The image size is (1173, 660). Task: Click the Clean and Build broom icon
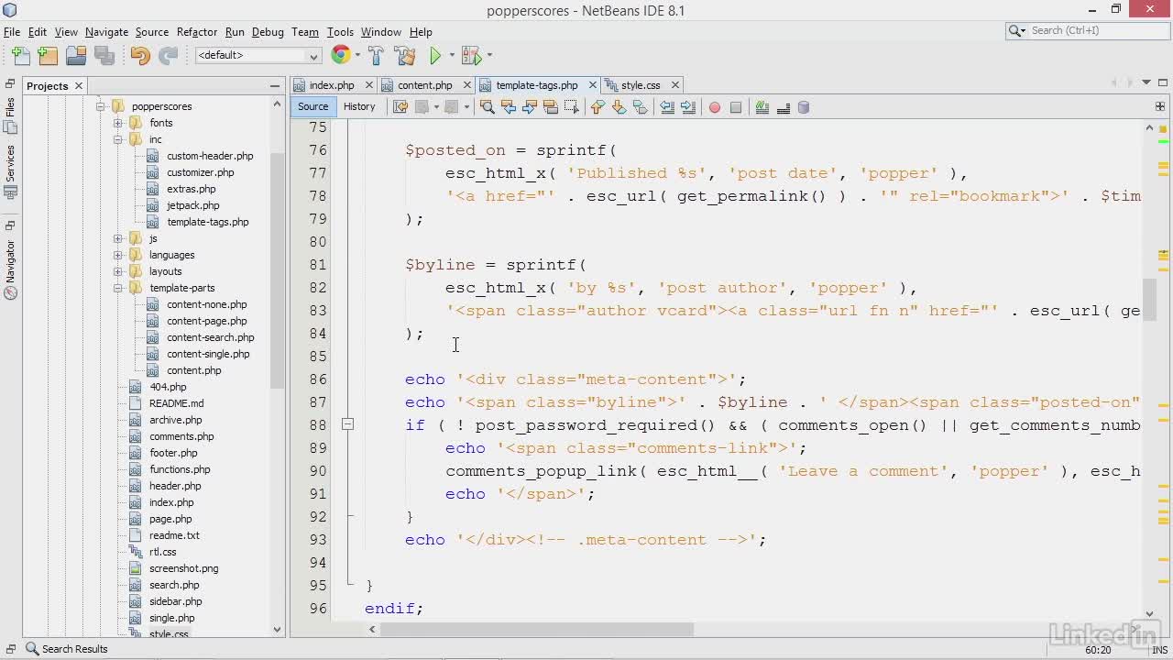[403, 56]
